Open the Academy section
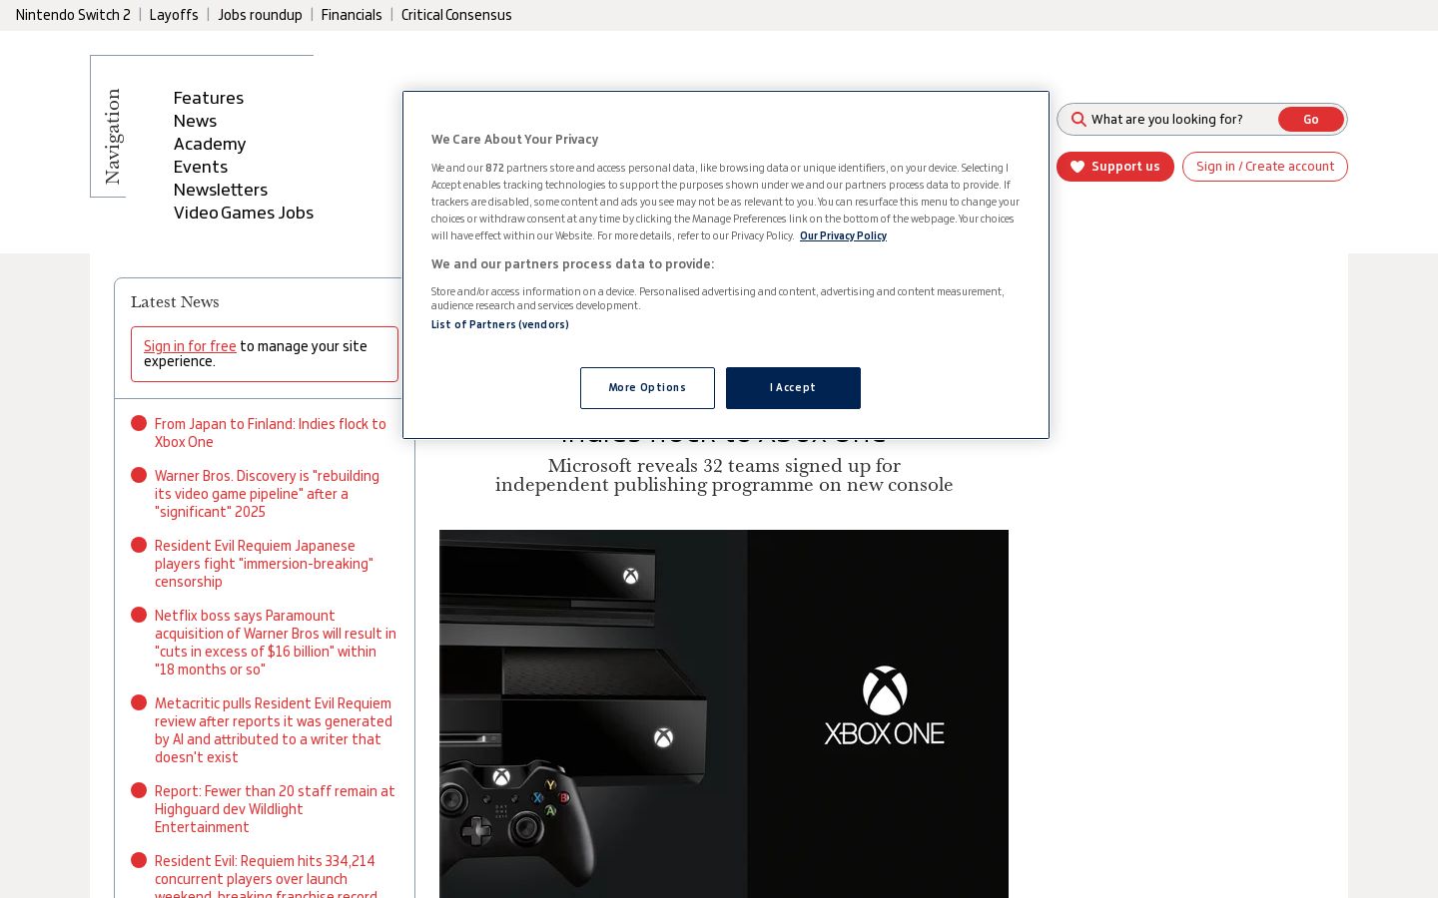The height and width of the screenshot is (898, 1438). (x=210, y=144)
